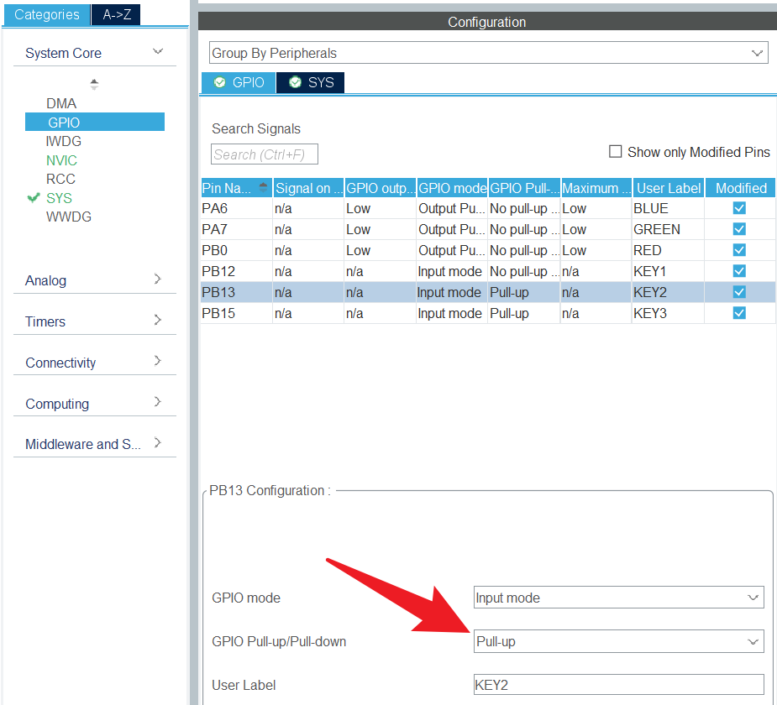Click the Search Signals input field

(x=264, y=154)
